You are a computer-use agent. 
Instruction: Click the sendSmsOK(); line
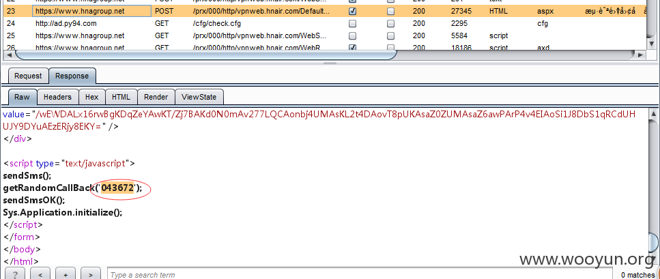click(x=34, y=201)
